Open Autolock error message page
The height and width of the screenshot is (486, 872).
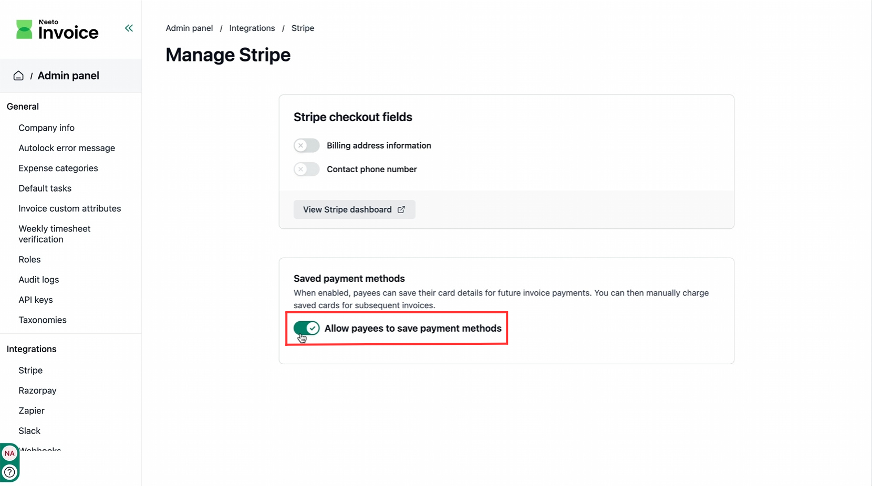67,148
